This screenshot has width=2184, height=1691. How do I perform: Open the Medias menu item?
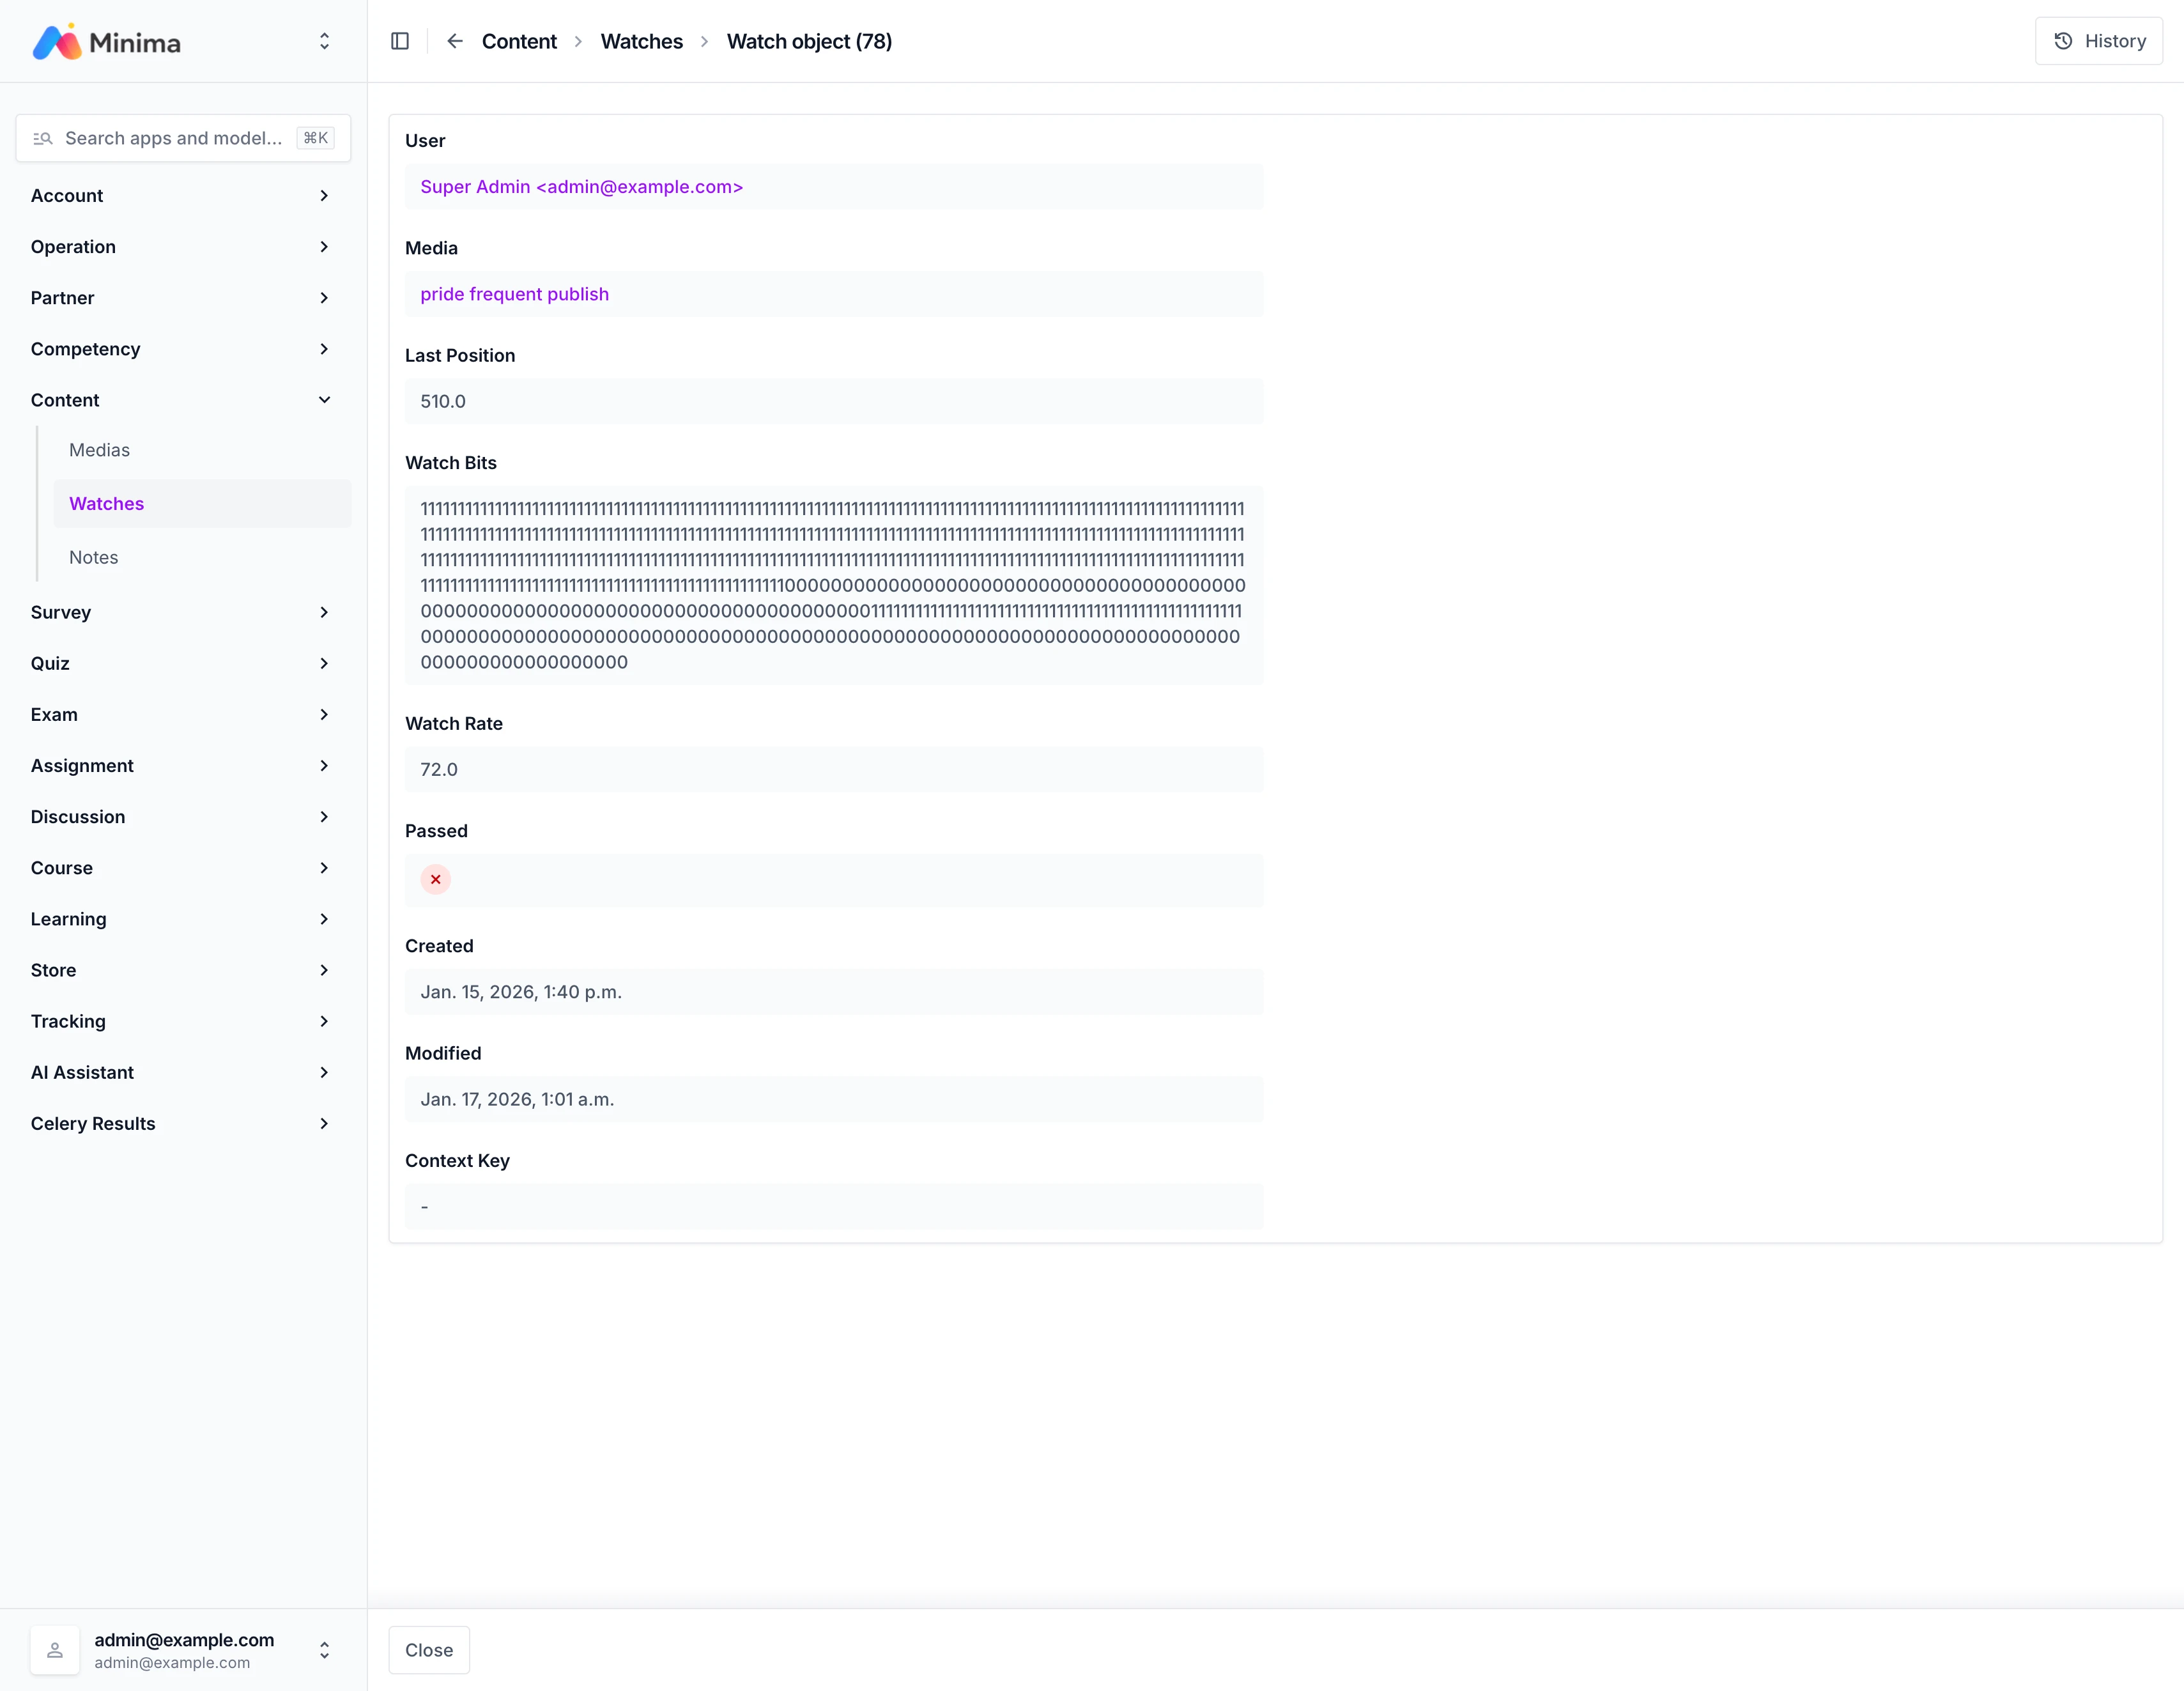tap(99, 450)
